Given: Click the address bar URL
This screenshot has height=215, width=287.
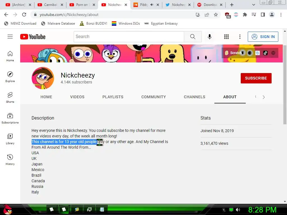Looking at the screenshot, I should (x=69, y=15).
